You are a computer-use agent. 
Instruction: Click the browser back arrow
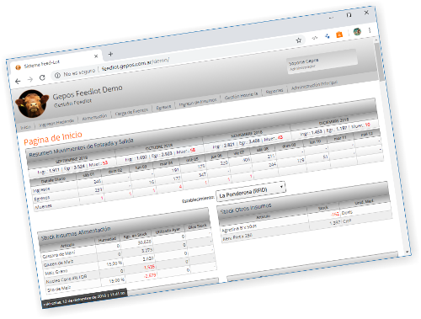pyautogui.click(x=18, y=82)
